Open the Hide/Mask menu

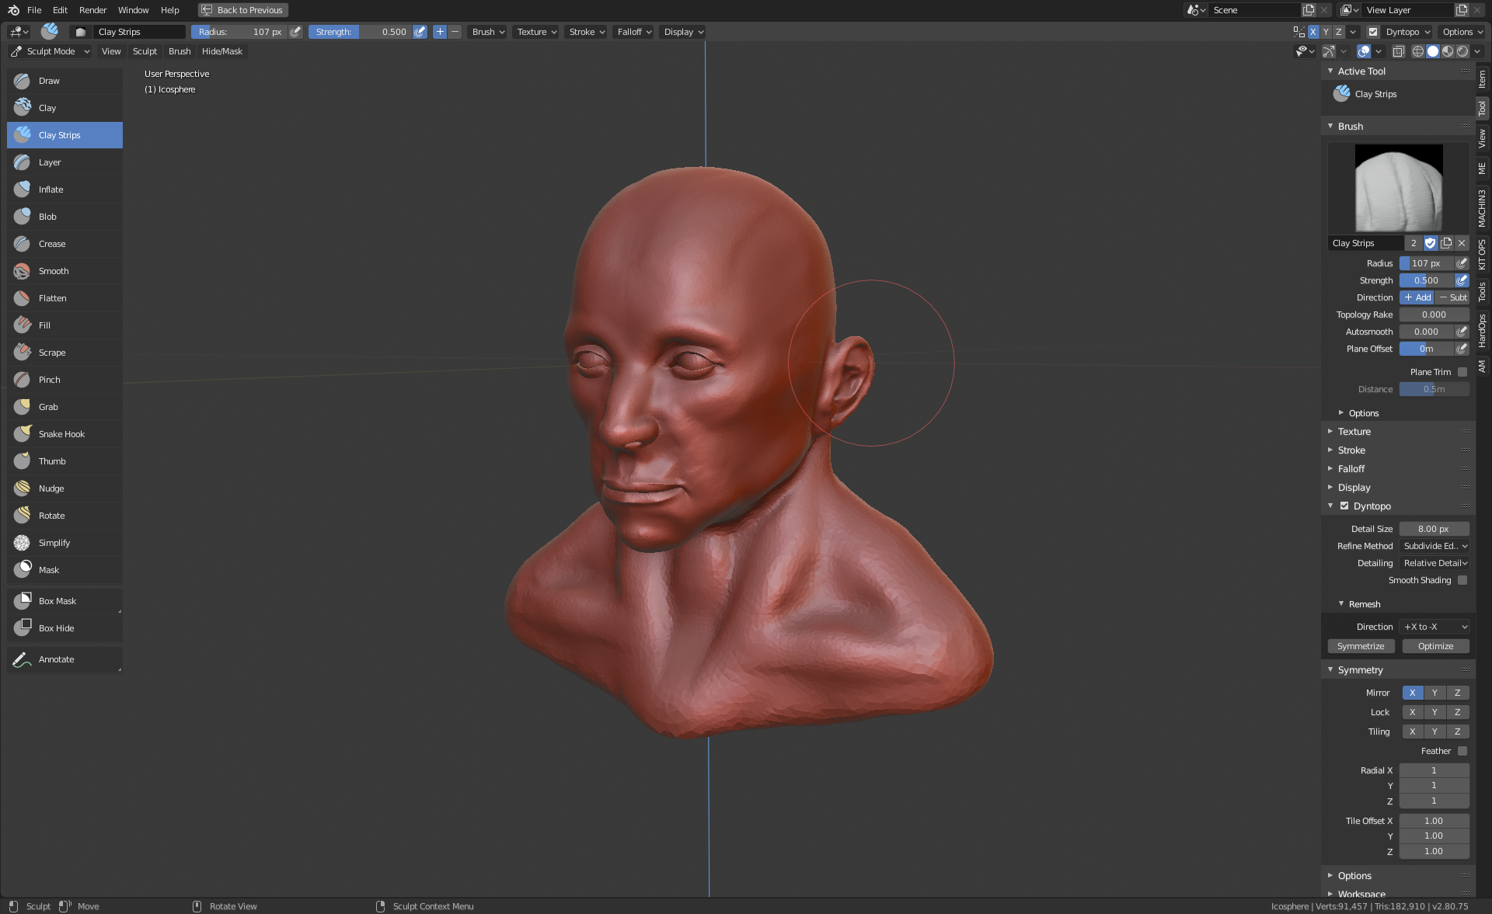221,51
